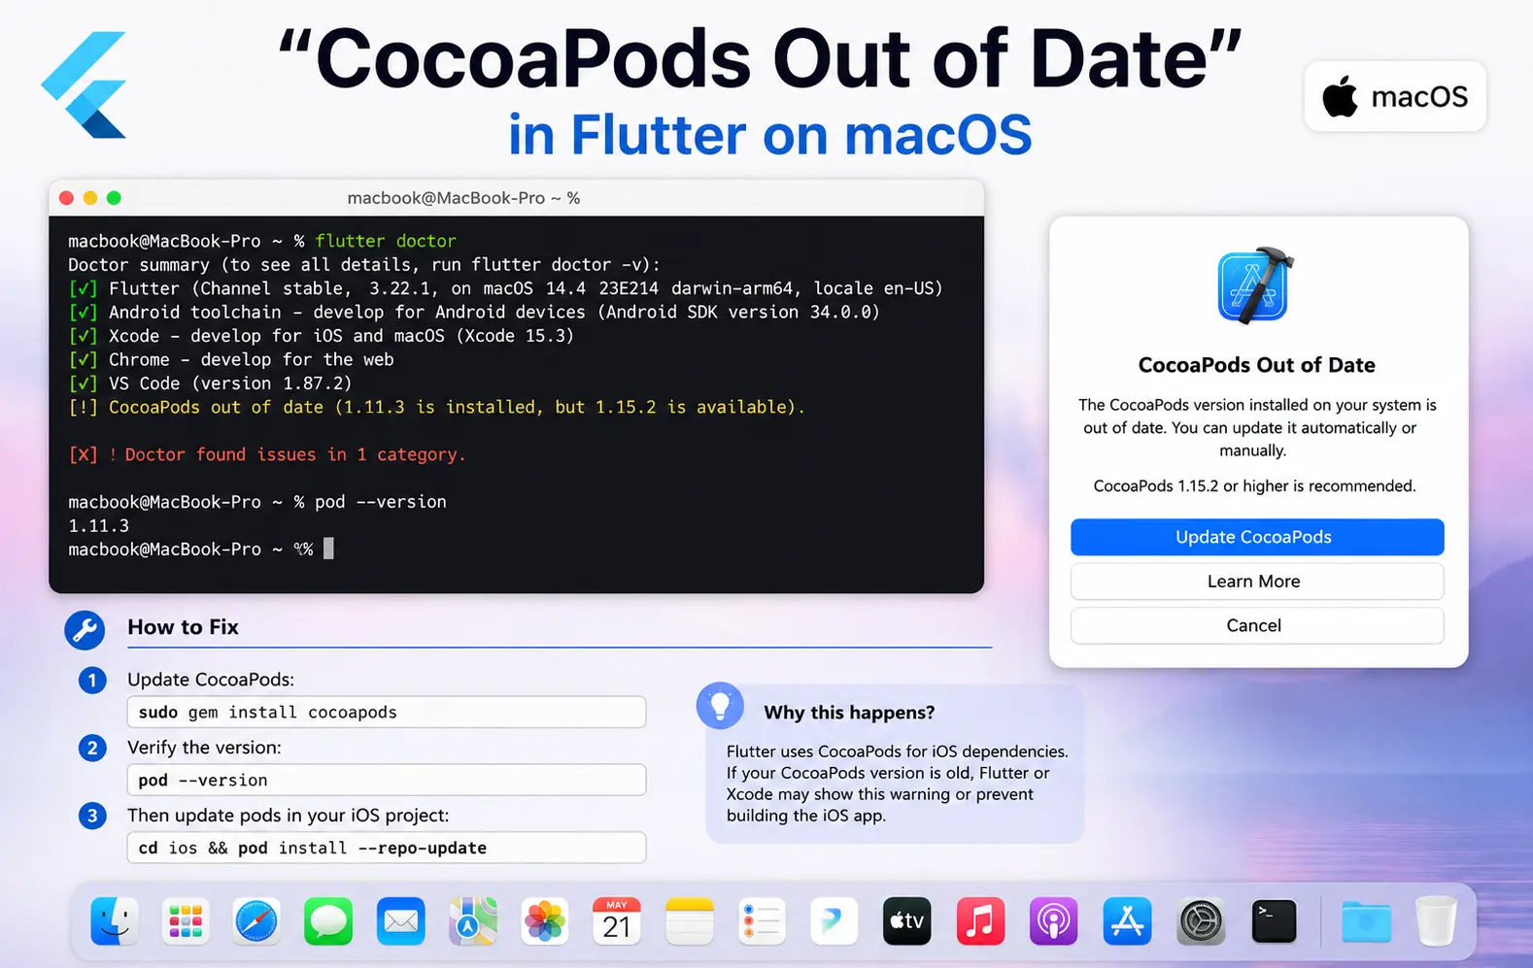Open the Downloads folder in dock
This screenshot has height=968, width=1533.
[1366, 921]
